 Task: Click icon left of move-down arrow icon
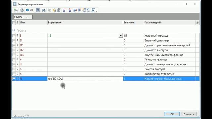(69, 10)
